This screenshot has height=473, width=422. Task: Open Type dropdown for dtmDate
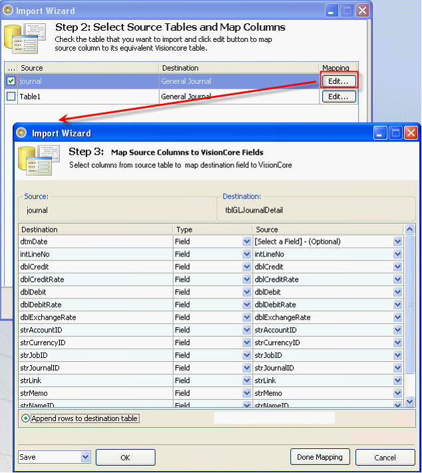[246, 242]
